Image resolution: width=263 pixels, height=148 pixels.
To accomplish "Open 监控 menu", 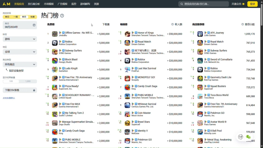I will tap(74, 4).
